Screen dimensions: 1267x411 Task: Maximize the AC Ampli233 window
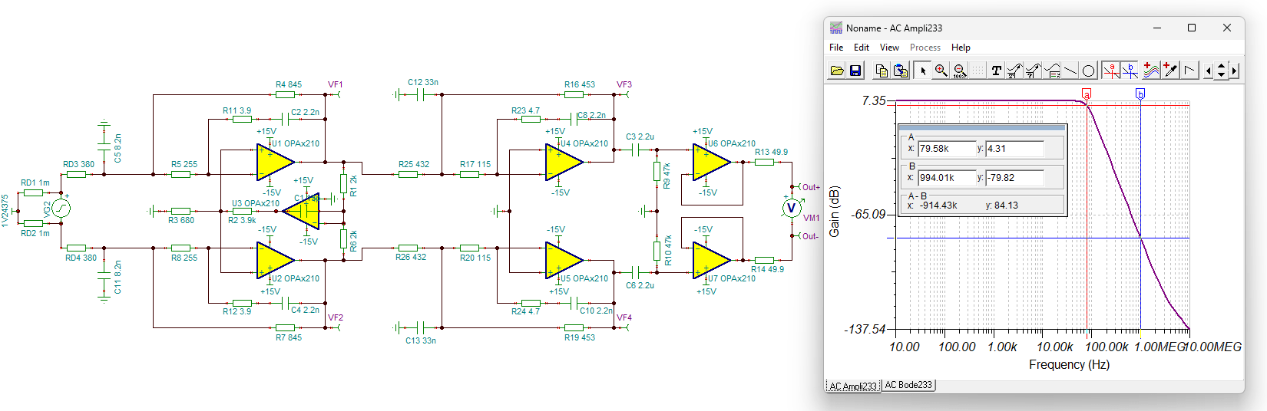tap(1192, 28)
